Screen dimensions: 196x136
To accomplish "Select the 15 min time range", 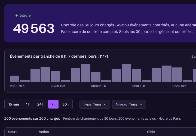I will coord(14,104).
